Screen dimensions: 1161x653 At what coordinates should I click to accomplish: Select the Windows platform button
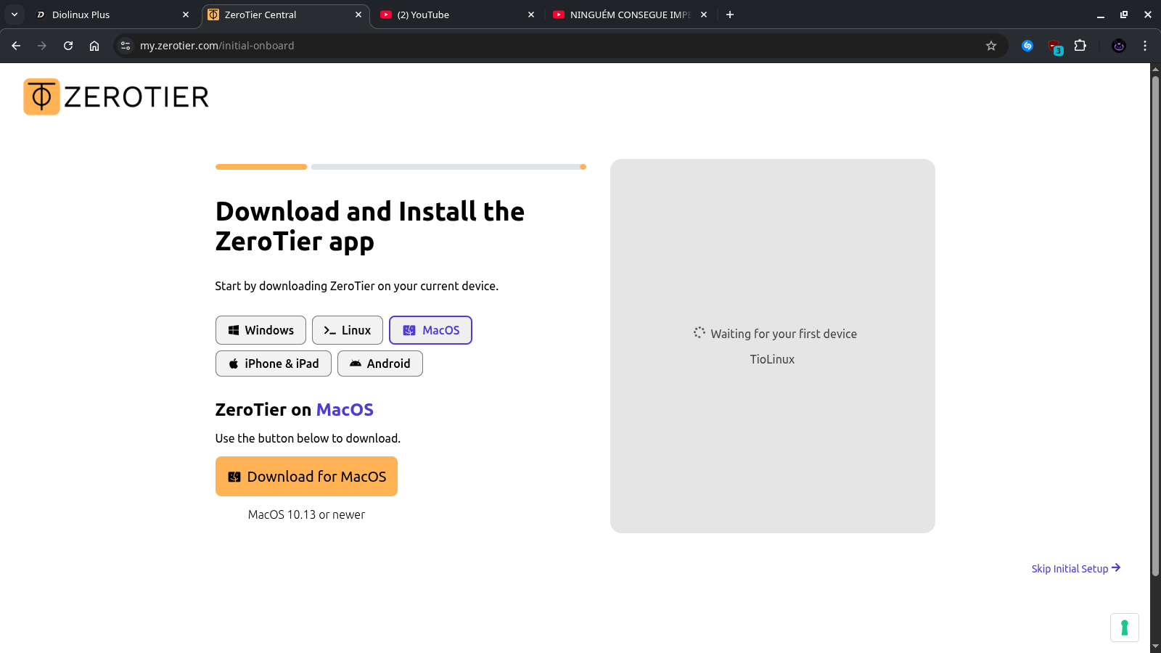pos(260,330)
